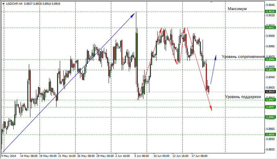Image resolution: width=277 pixels, height=159 pixels.
Task: Click the 0.8907 support price label
Action: point(271,100)
